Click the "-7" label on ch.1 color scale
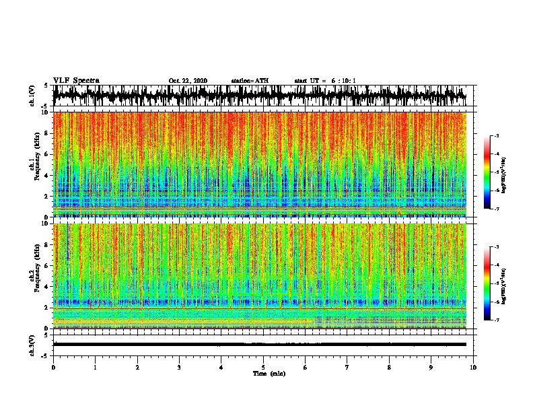This screenshot has width=533, height=412. pos(496,209)
